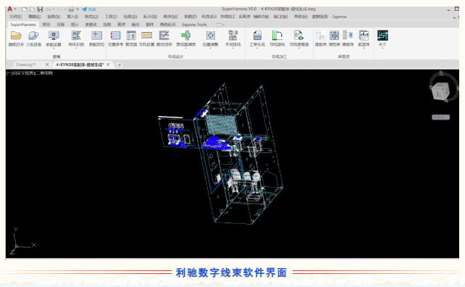This screenshot has width=465, height=287.
Task: Click the 关于 About SuperHarness logo icon
Action: 382,36
